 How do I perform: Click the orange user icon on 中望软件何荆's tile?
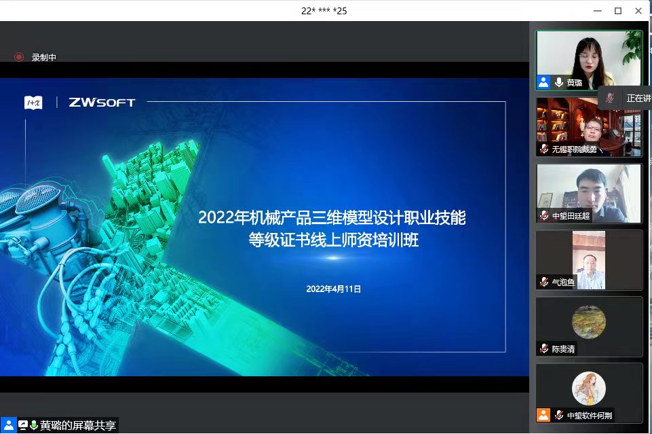click(543, 415)
